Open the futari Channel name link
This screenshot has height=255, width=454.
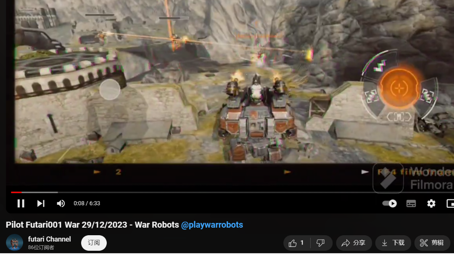(x=50, y=239)
